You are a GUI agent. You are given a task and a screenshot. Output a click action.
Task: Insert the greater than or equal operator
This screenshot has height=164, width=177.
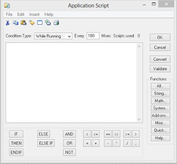click(127, 134)
